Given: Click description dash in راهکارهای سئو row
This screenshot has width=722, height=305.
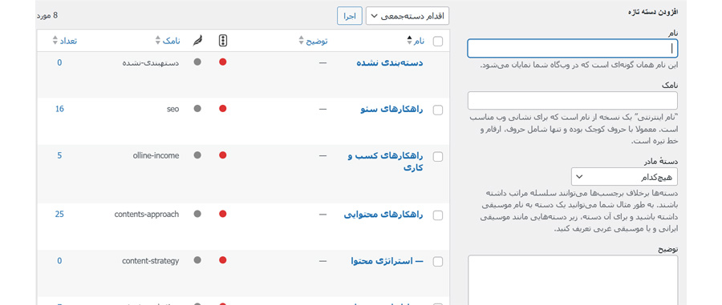Looking at the screenshot, I should 322,110.
